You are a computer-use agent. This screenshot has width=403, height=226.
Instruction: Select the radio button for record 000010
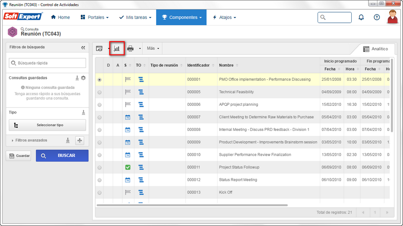99,155
